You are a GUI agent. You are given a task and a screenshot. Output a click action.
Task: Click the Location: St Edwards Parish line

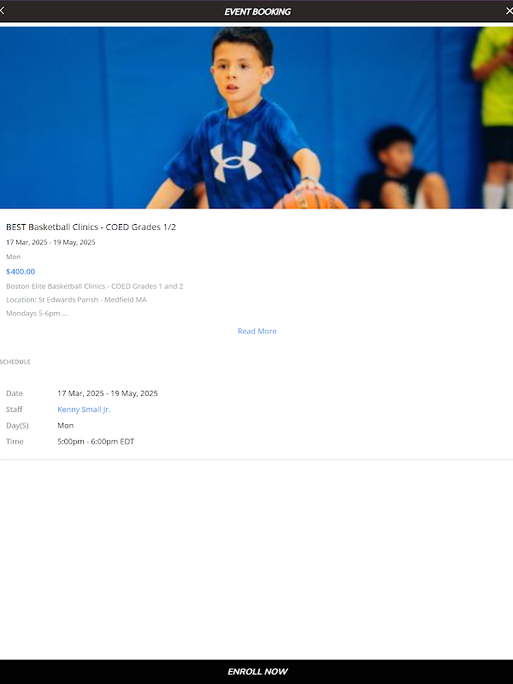[76, 300]
